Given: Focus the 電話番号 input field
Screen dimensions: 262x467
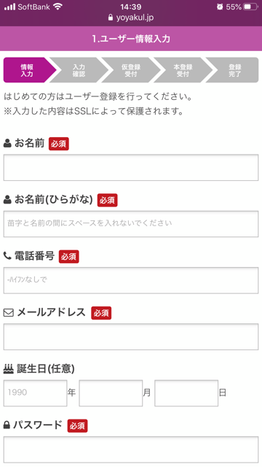Looking at the screenshot, I should (131, 280).
